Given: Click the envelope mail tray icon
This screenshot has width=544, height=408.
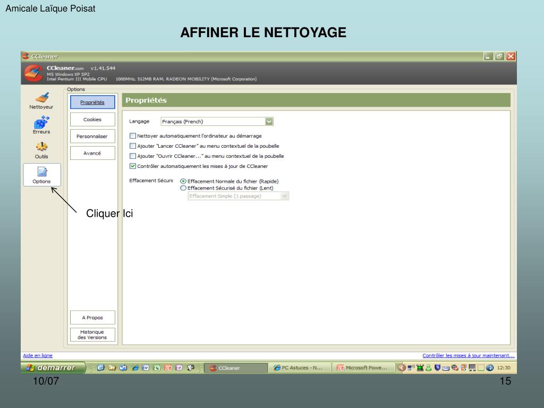Looking at the screenshot, I should click(x=446, y=368).
